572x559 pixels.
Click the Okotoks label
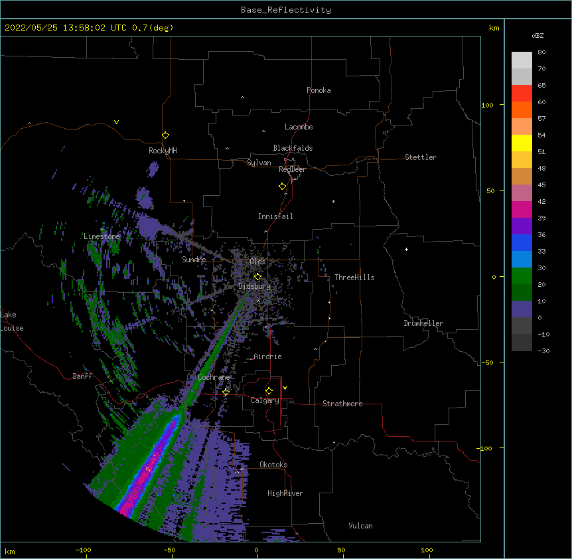point(273,465)
